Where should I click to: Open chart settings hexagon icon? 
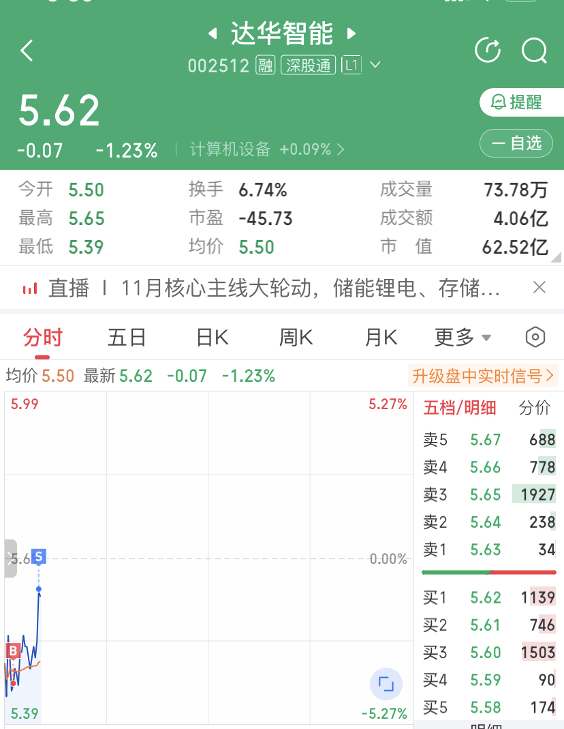point(535,337)
